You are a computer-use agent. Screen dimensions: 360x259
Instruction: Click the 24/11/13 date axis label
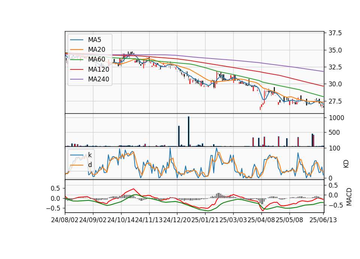[x=149, y=220]
